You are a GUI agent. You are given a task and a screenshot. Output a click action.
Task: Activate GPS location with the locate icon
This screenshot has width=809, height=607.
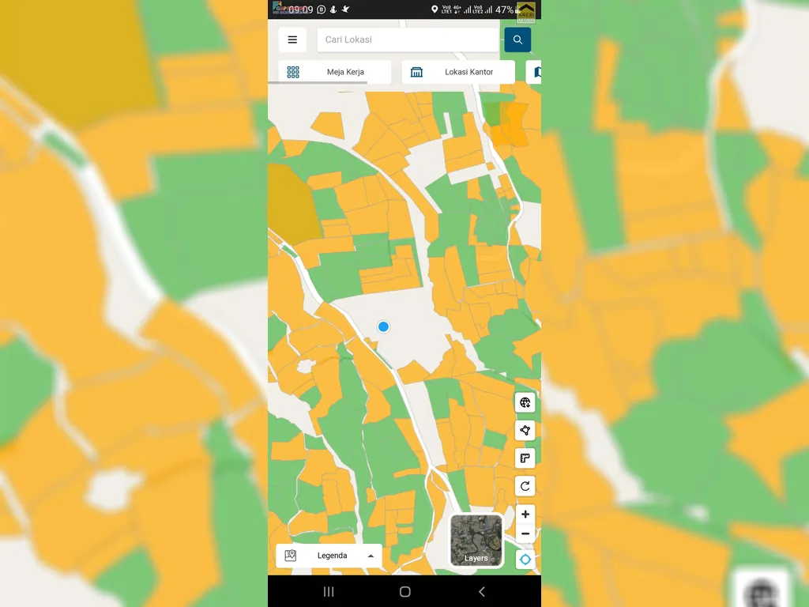click(525, 559)
